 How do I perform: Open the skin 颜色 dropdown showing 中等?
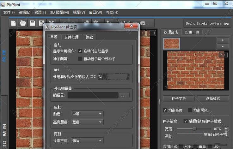click(87, 114)
